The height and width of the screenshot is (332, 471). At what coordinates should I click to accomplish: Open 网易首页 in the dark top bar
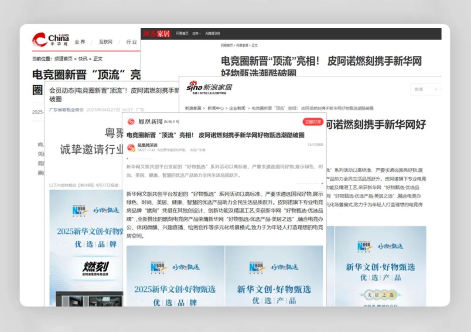(182, 34)
